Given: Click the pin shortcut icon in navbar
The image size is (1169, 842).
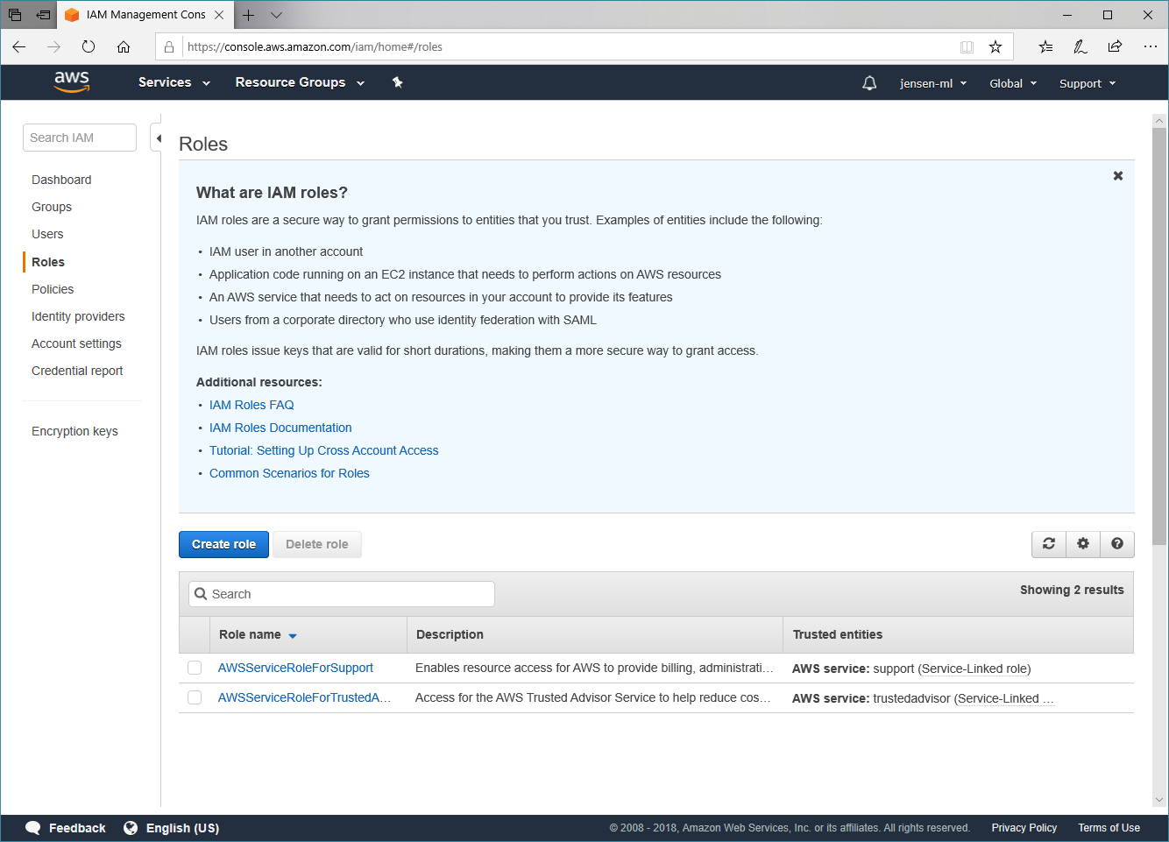Looking at the screenshot, I should click(x=397, y=82).
